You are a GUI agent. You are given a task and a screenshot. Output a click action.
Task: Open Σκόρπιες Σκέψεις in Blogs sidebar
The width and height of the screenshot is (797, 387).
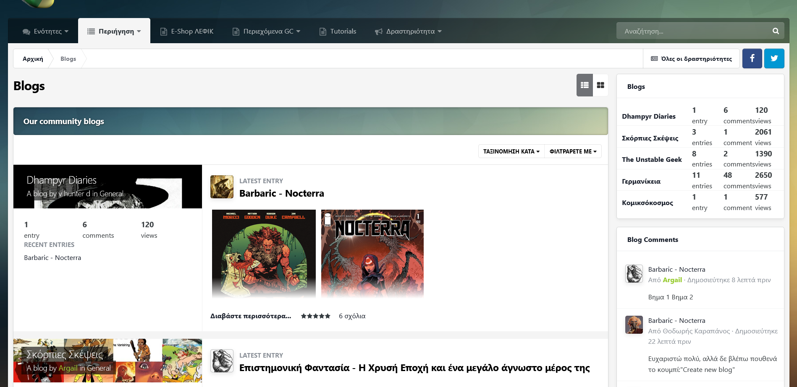click(x=650, y=138)
